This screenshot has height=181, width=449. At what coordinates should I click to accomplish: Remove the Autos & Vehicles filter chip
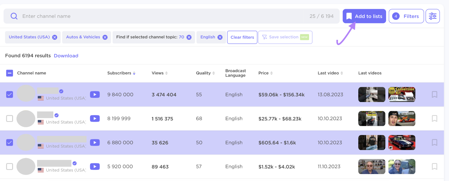(105, 37)
